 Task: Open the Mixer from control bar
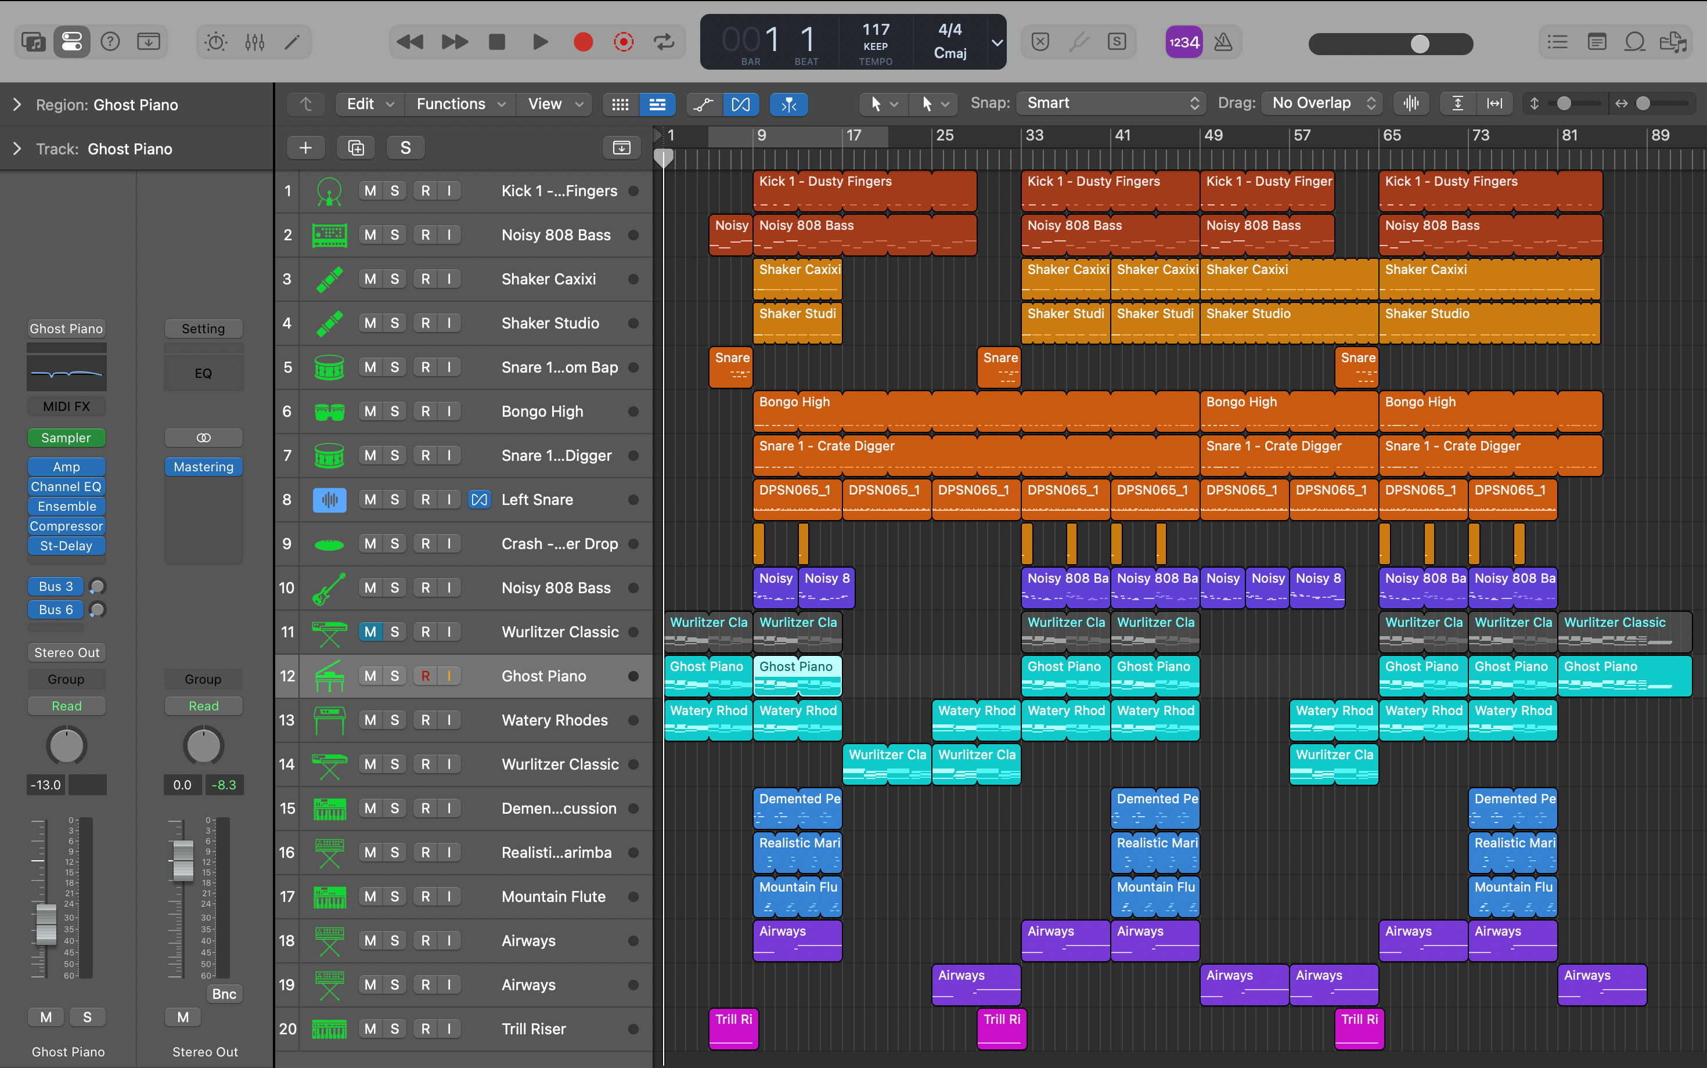click(x=254, y=42)
